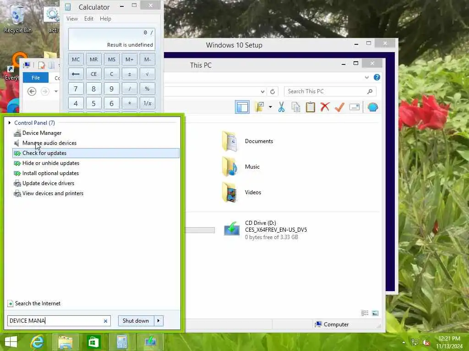469x351 pixels.
Task: Select Check for updates result
Action: 96,153
